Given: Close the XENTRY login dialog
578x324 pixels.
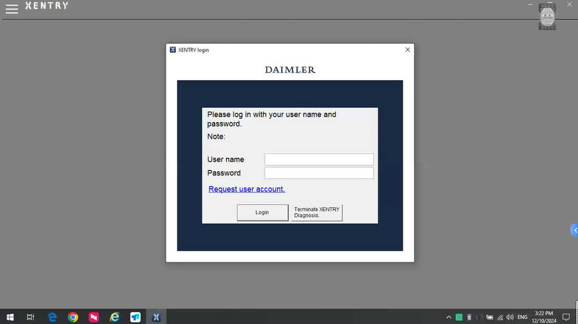Looking at the screenshot, I should coord(407,49).
